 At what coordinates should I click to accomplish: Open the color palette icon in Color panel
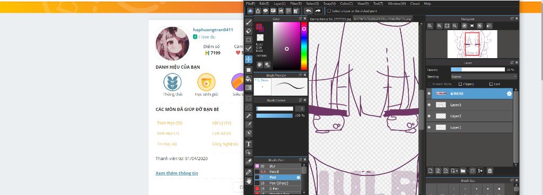pos(259,64)
